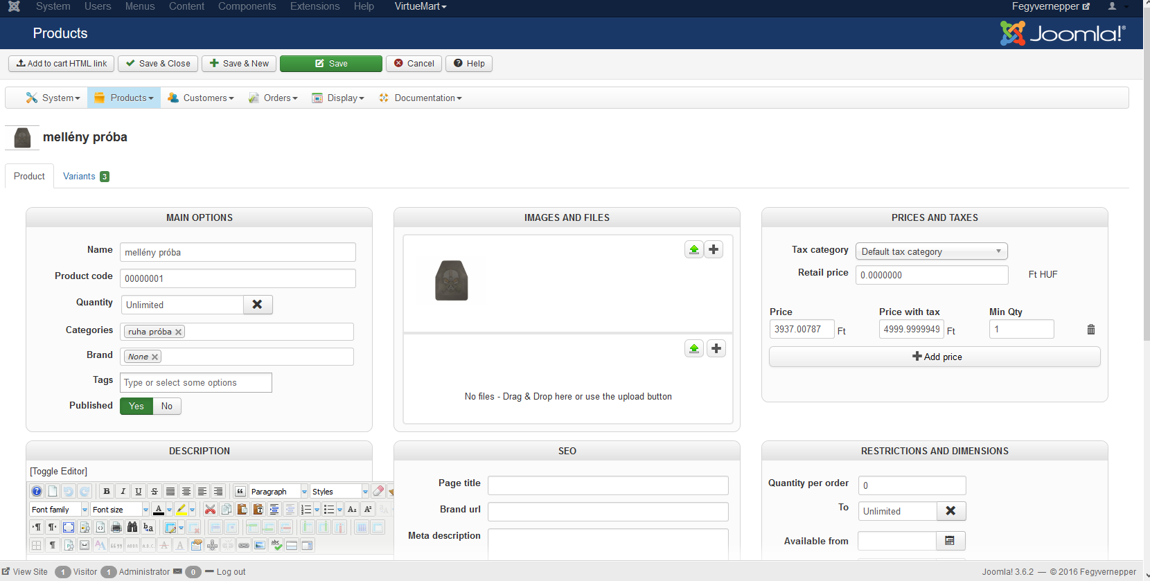The height and width of the screenshot is (581, 1150).
Task: Apply subscript formatting
Action: click(x=352, y=509)
